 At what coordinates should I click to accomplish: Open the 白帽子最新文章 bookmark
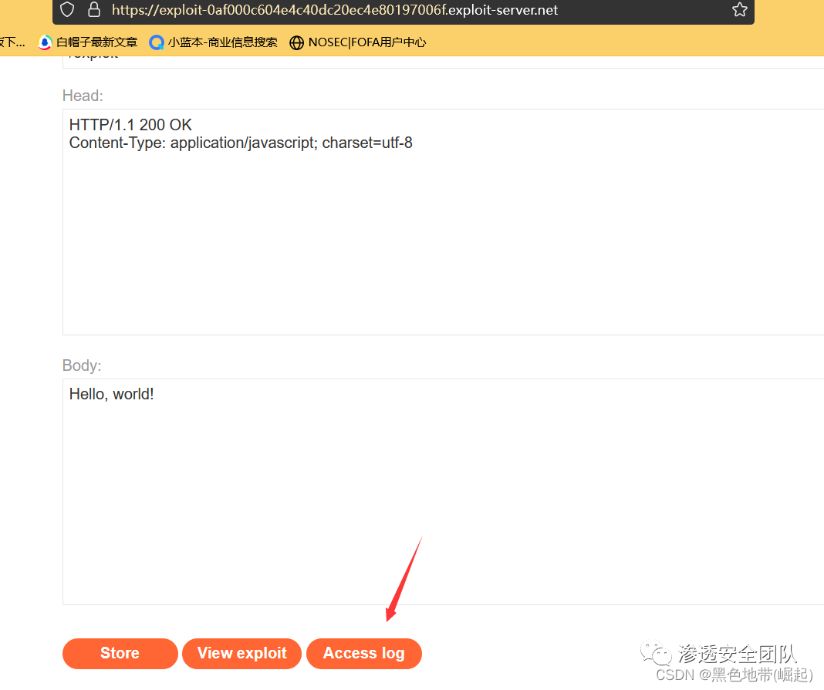[x=88, y=42]
